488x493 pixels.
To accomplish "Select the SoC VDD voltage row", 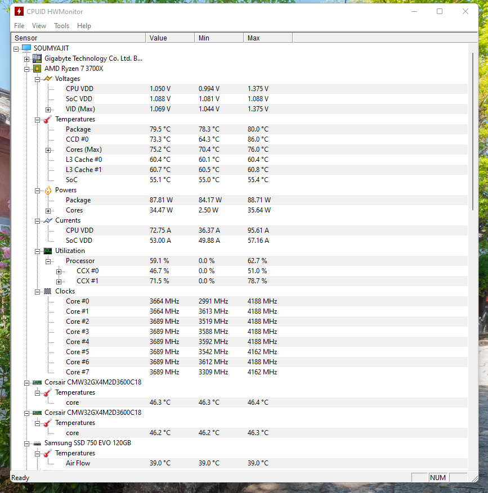I will [266, 99].
